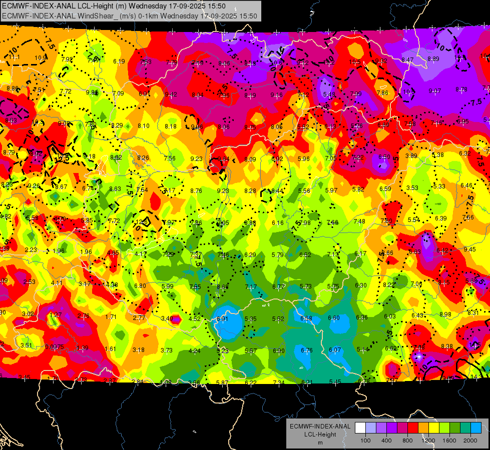Pick the orange legend swatch
Image resolution: width=490 pixels, height=450 pixels.
(x=423, y=428)
